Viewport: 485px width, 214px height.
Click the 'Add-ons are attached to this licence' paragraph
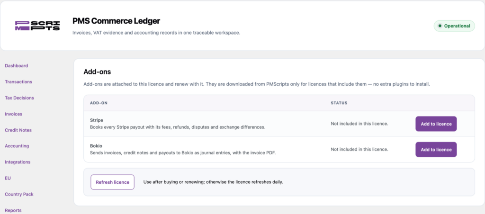click(256, 84)
